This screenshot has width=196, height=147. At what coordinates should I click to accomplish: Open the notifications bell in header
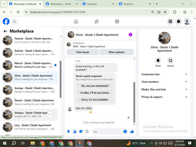coord(178,22)
